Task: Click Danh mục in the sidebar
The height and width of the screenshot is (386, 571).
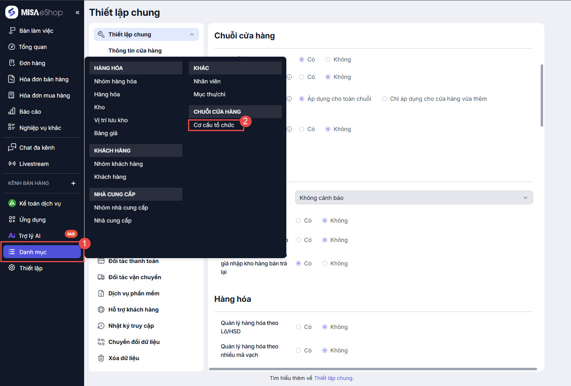Action: pyautogui.click(x=42, y=252)
